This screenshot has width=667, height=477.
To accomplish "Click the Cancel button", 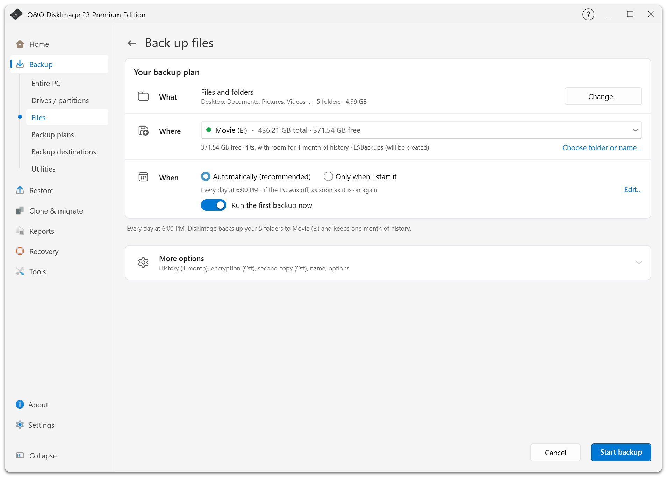I will click(x=555, y=453).
